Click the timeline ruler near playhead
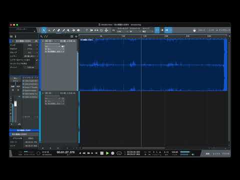This screenshot has width=240, height=180. point(141,36)
